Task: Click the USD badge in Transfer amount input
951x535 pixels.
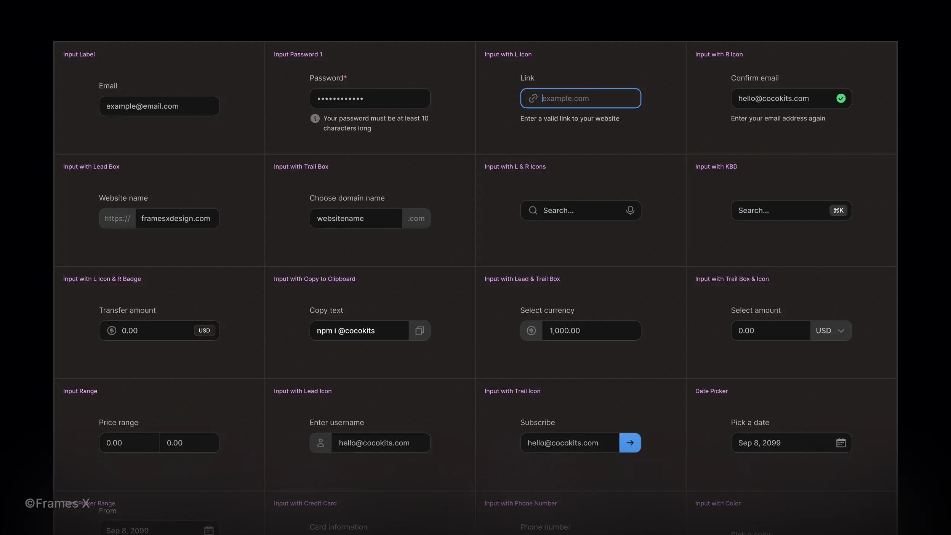Action: pos(204,330)
